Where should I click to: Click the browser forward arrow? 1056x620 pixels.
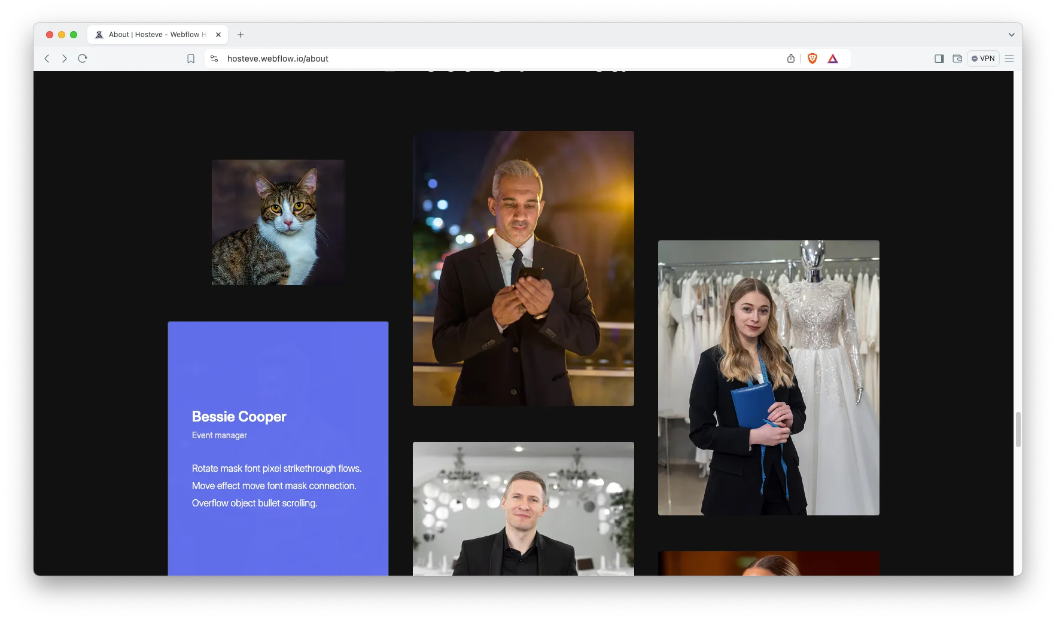65,59
